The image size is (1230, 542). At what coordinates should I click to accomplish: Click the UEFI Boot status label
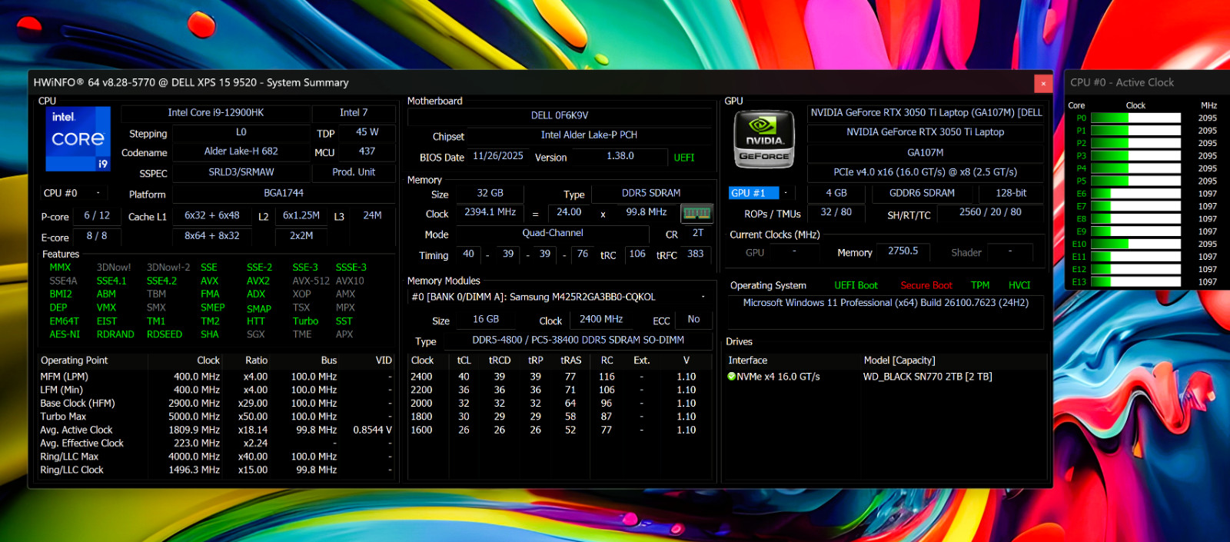(856, 285)
